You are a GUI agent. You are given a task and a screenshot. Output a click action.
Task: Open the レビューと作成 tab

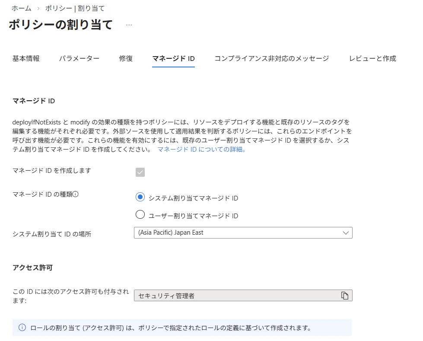coord(372,58)
